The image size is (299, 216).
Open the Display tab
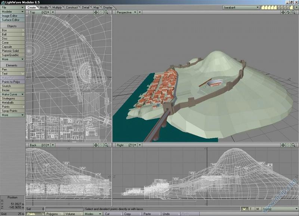point(108,7)
